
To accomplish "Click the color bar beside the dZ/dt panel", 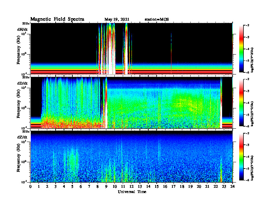I will point(241,157).
